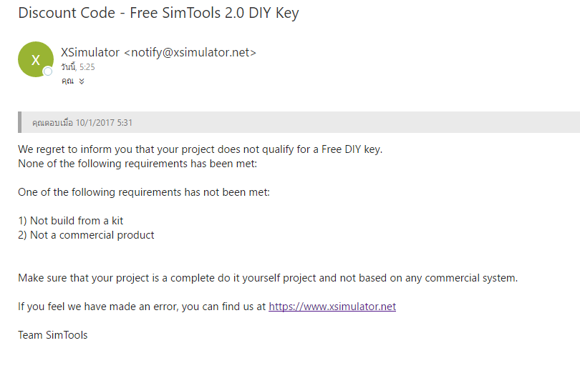Click the dark gray banner accent bar
Screen dimensions: 580x373
(20, 122)
